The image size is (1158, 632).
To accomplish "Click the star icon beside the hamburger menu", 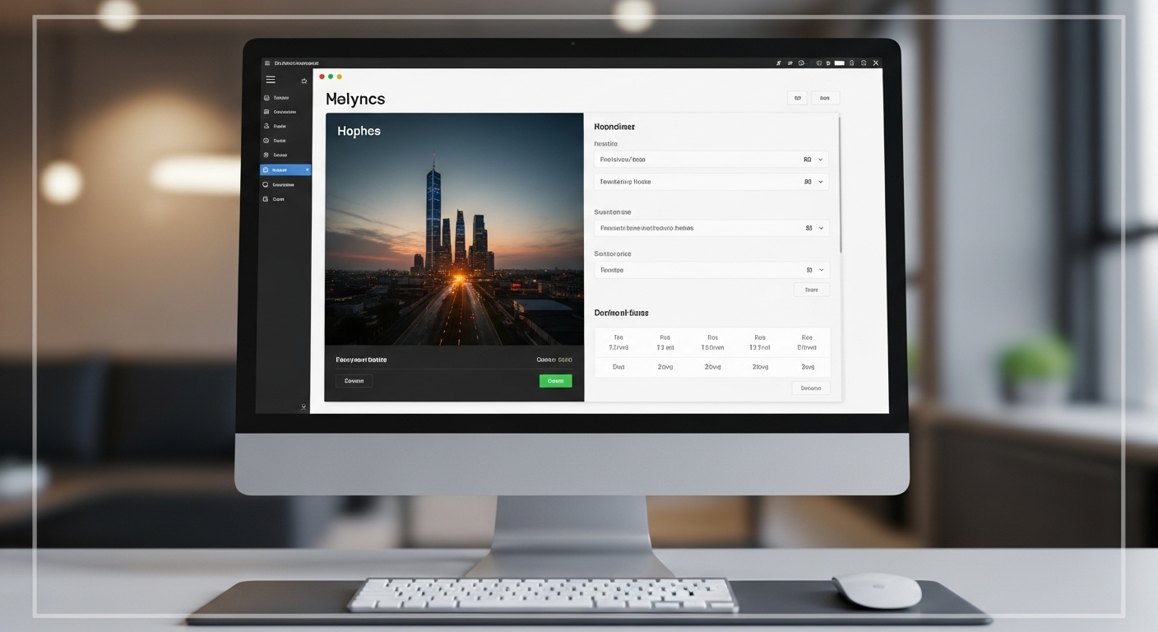I will tap(303, 81).
